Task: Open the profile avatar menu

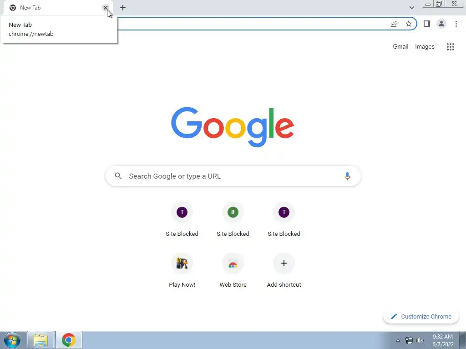Action: click(441, 24)
